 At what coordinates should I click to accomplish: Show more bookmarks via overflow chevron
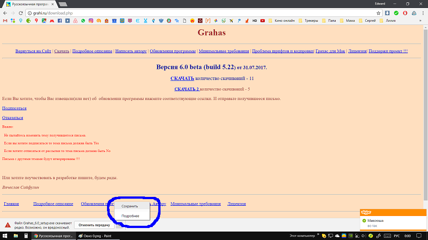[x=420, y=21]
